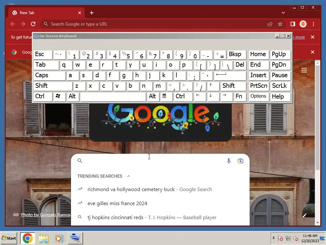Open 'Photo by Gonzalo Ramos' link
326x245 pixels.
pyautogui.click(x=46, y=215)
